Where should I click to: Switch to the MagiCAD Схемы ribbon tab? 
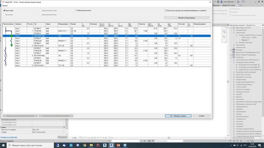coord(229,5)
